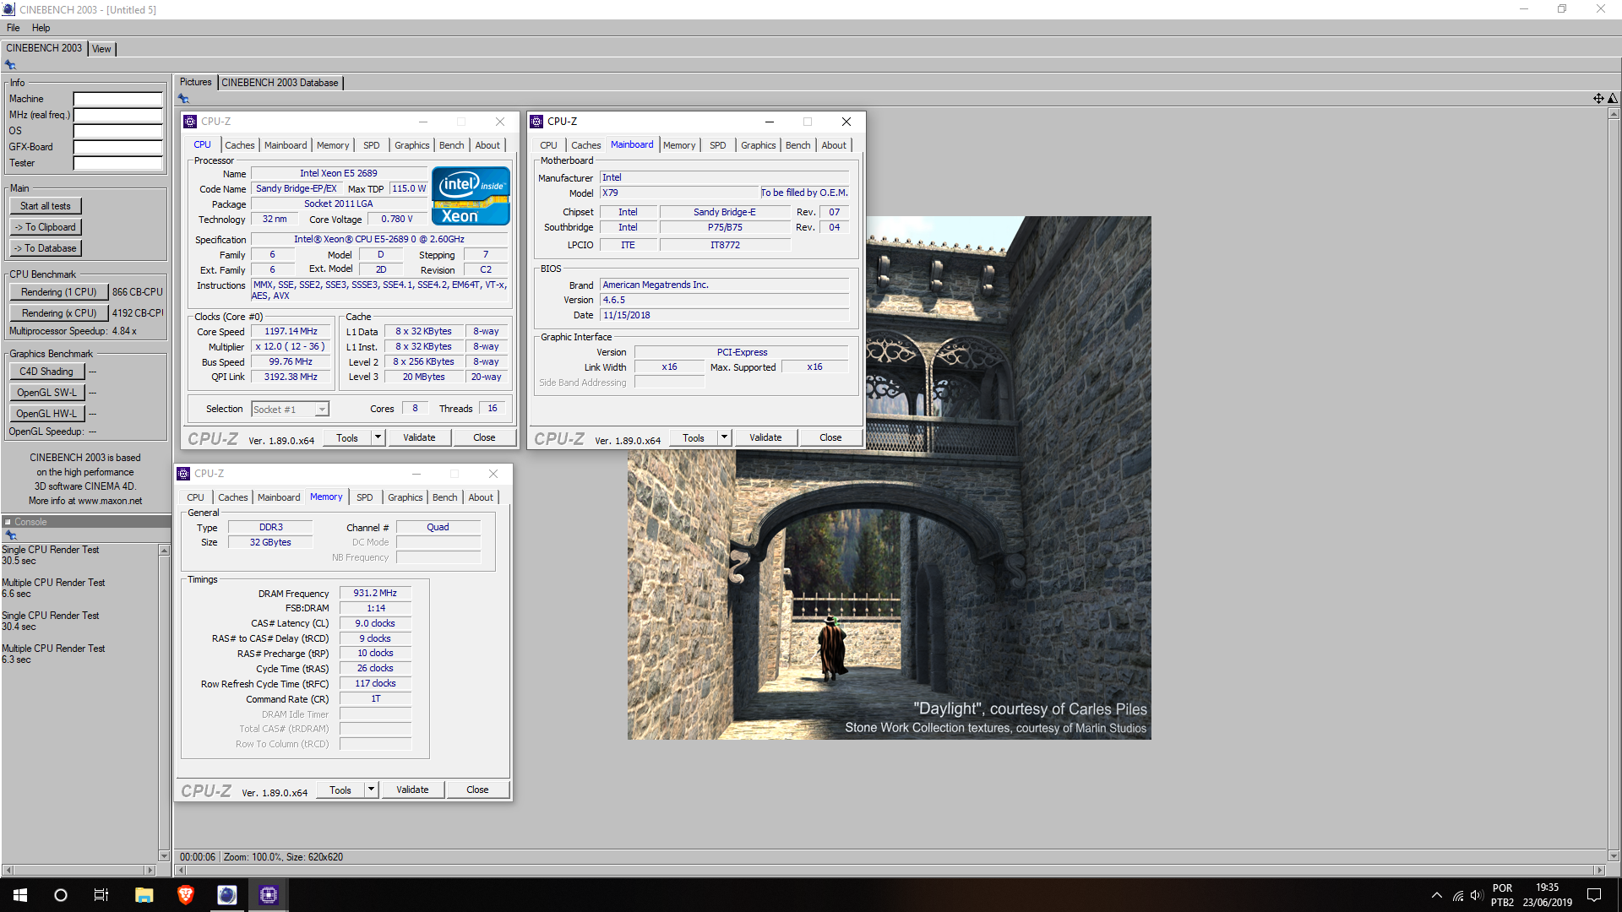
Task: Click the rendered Daylight image
Action: [x=889, y=478]
